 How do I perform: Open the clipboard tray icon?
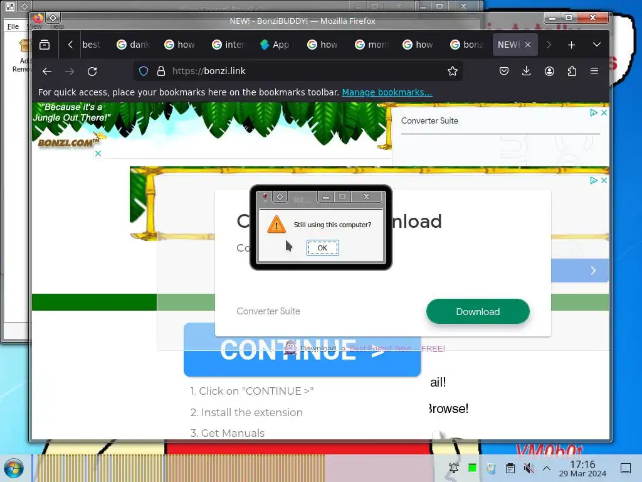click(510, 468)
